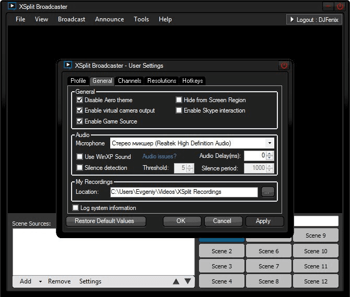
Task: Decrease Threshold value with down arrow
Action: tap(190, 170)
